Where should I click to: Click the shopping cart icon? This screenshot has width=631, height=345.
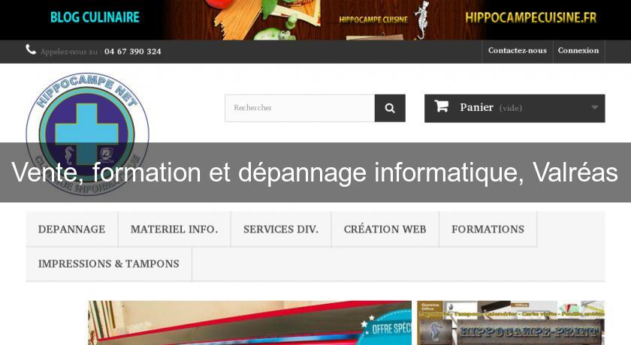(442, 106)
